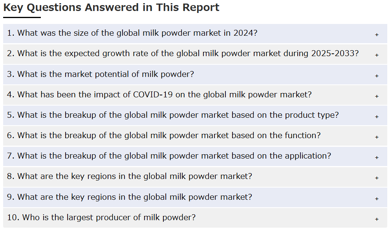Screen dimensions: 390x230
Task: Click plus icon on application breakup row
Action: click(377, 157)
